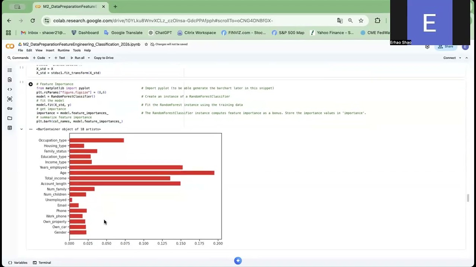Reload the Colab page
The height and width of the screenshot is (267, 476).
tap(33, 21)
